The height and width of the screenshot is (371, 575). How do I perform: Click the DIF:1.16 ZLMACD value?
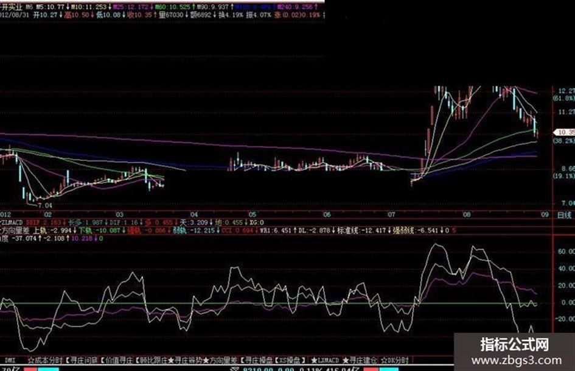click(x=124, y=222)
